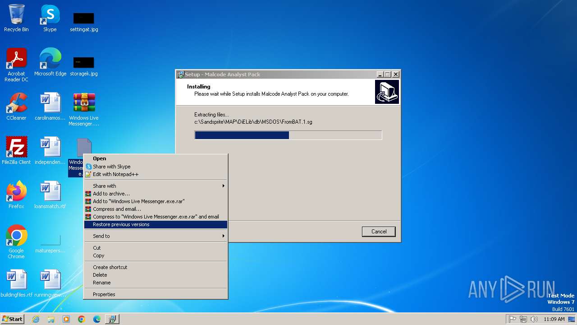This screenshot has height=325, width=577.
Task: Choose Copy in the context menu
Action: point(156,255)
